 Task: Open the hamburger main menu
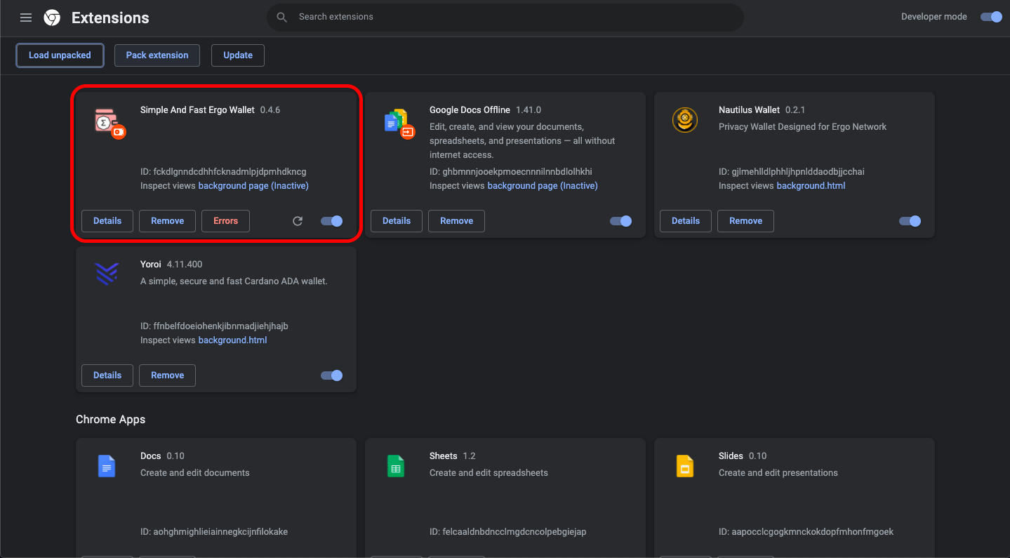pos(26,18)
